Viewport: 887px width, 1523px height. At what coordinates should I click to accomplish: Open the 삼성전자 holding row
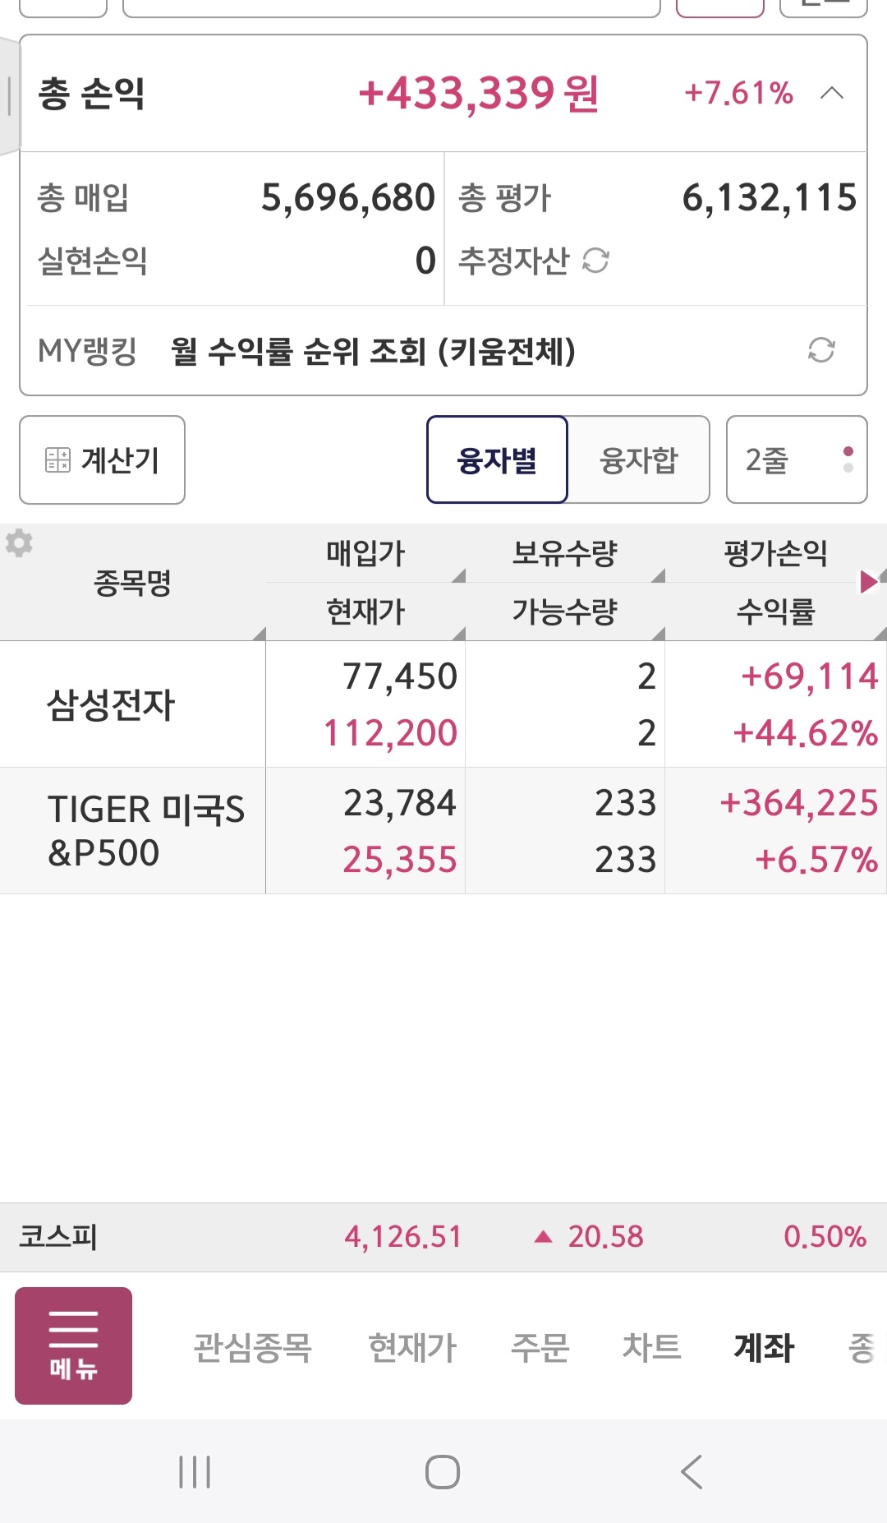(112, 704)
